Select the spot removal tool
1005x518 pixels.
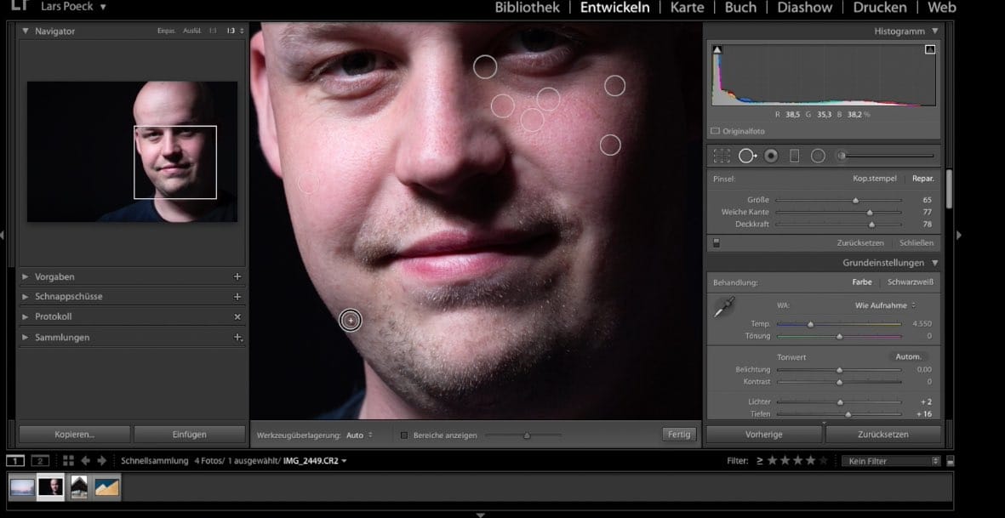coord(746,156)
